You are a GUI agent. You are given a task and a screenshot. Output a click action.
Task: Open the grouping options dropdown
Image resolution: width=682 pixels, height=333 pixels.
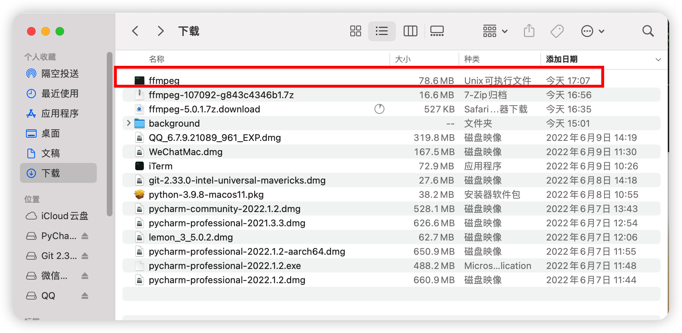click(x=495, y=31)
